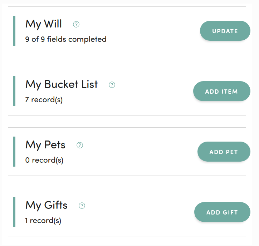Image resolution: width=259 pixels, height=246 pixels.
Task: Click the green accent bar beside My Will
Action: [14, 31]
